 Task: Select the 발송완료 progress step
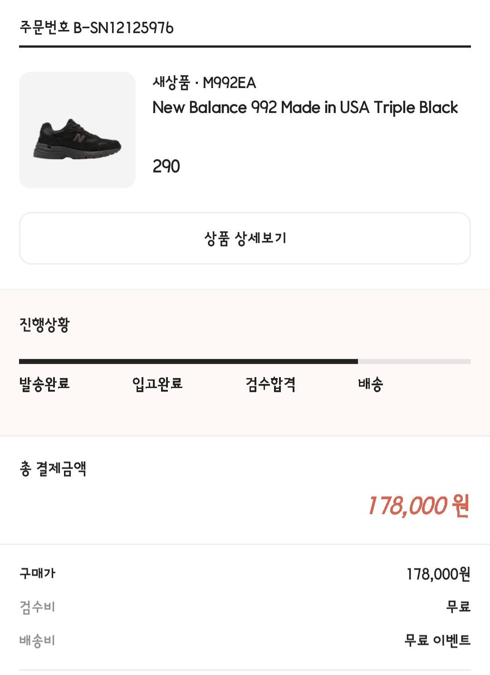44,384
